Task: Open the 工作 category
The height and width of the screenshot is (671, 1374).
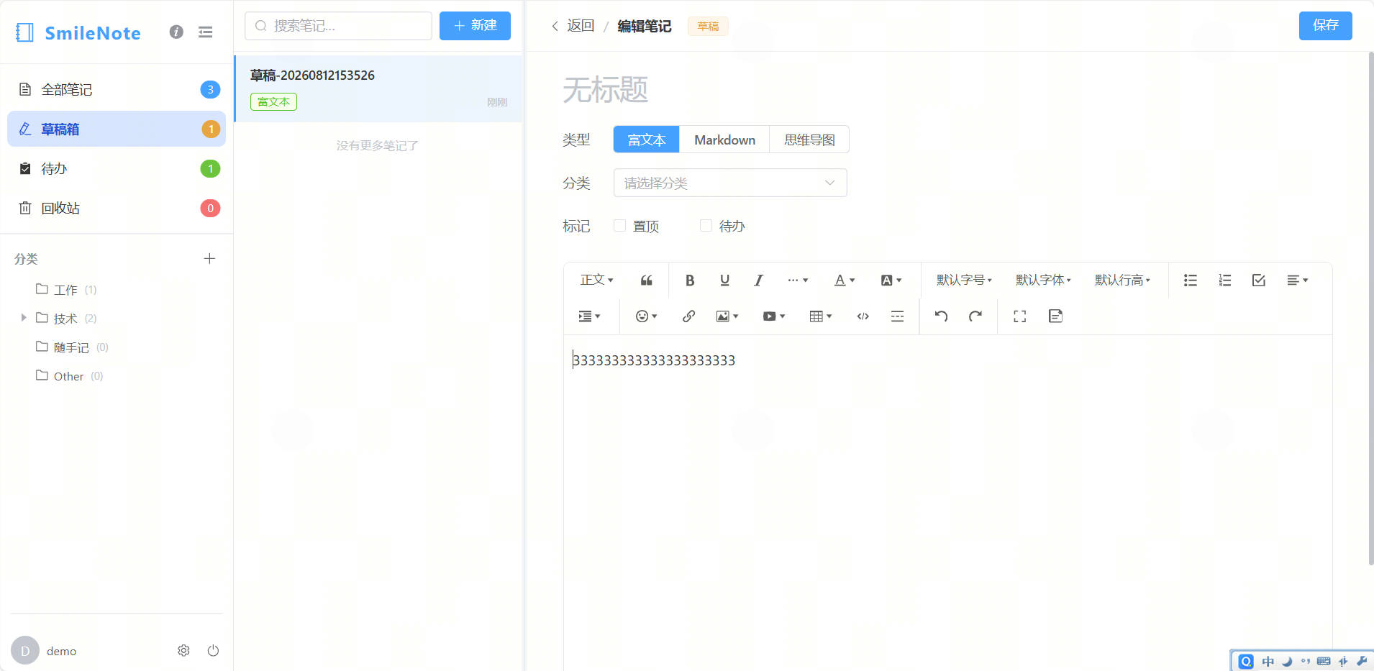Action: tap(66, 289)
